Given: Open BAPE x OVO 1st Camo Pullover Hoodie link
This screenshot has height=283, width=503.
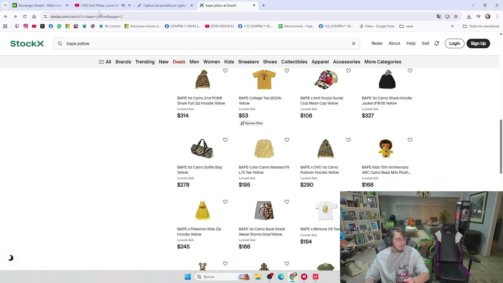Looking at the screenshot, I should click(x=319, y=170).
